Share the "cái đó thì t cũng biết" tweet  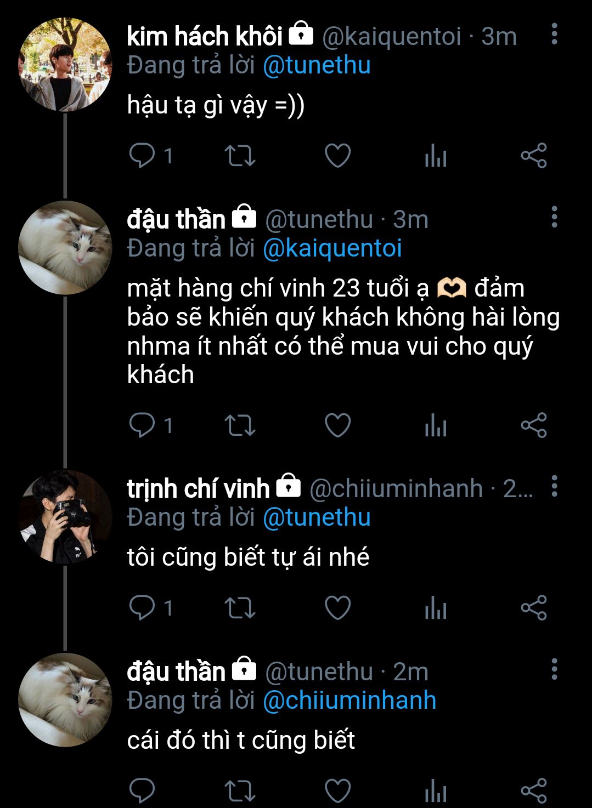[x=533, y=790]
